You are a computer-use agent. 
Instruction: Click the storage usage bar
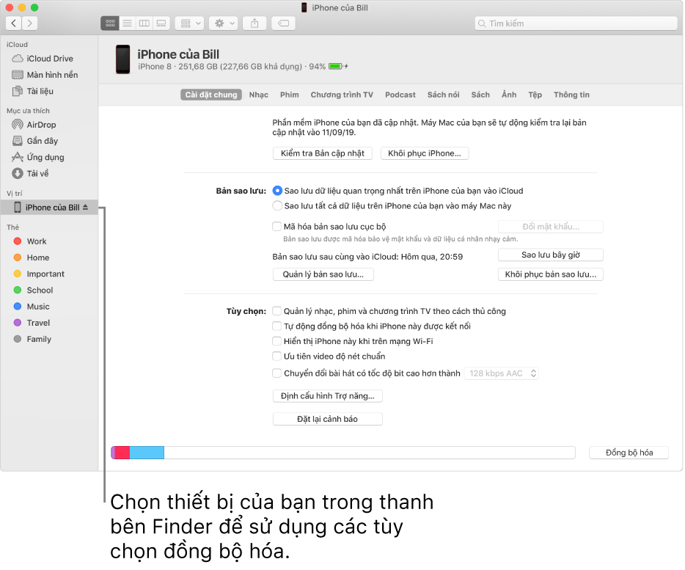(343, 453)
